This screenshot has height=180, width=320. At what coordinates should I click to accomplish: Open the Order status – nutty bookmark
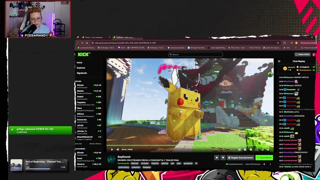[x=236, y=48]
